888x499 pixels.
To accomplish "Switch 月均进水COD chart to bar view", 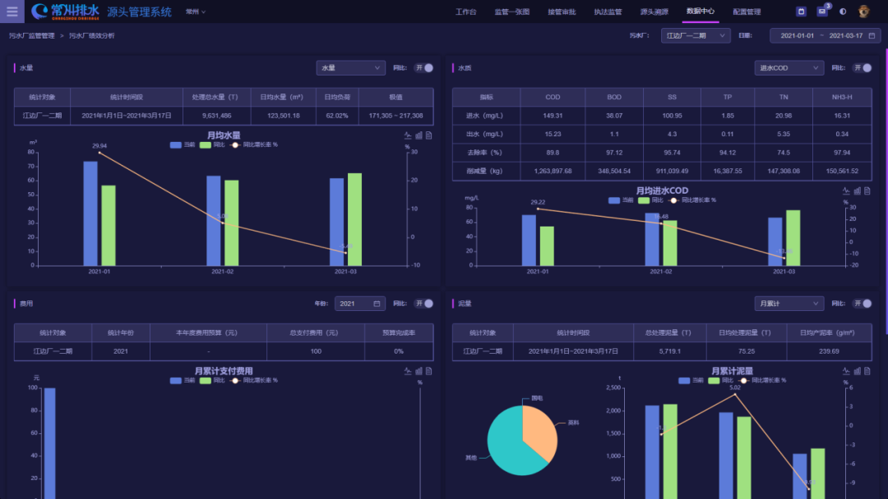I will pos(857,190).
